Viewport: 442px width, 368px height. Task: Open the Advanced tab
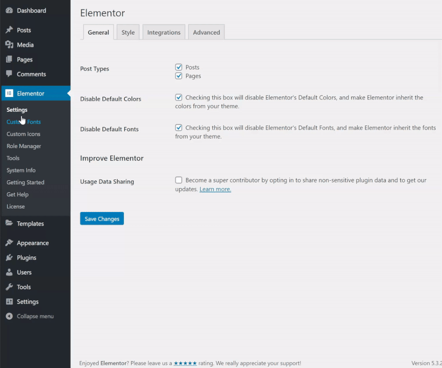coord(206,32)
